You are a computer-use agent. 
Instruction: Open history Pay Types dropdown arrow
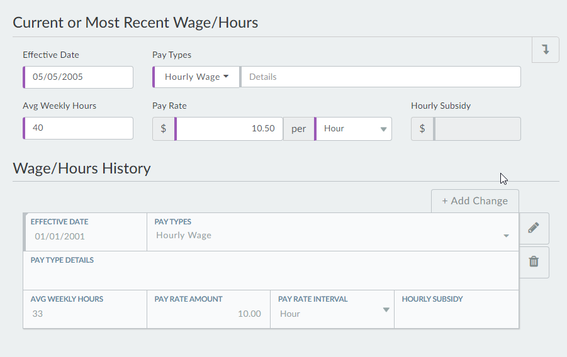[x=506, y=236]
